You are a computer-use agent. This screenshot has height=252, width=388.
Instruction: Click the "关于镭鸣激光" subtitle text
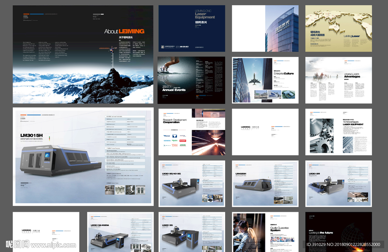126,38
